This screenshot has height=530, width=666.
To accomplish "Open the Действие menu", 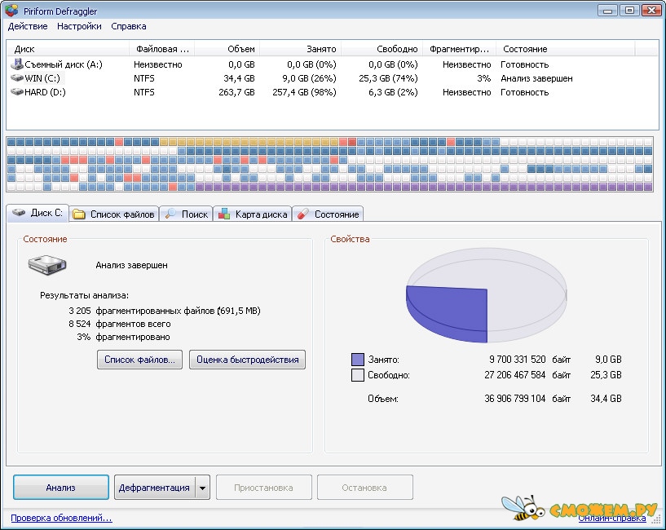I will click(x=28, y=26).
